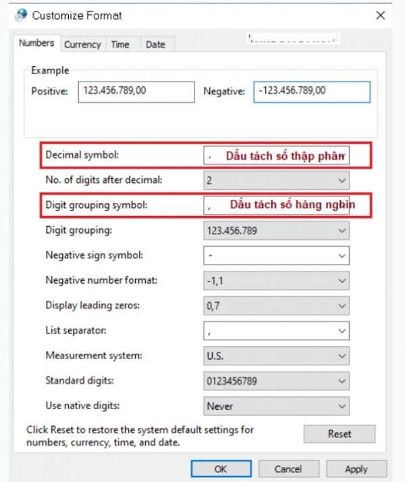
Task: Open the Measurement system dropdown
Action: 276,356
